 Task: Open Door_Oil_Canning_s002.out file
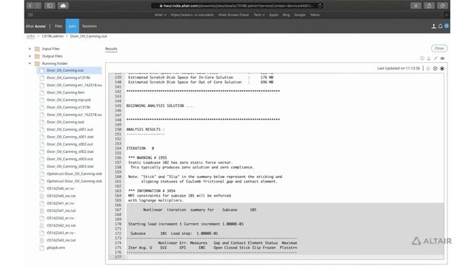pos(70,144)
